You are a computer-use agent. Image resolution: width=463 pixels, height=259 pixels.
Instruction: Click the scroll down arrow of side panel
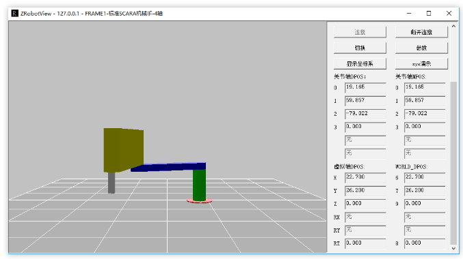pos(453,248)
